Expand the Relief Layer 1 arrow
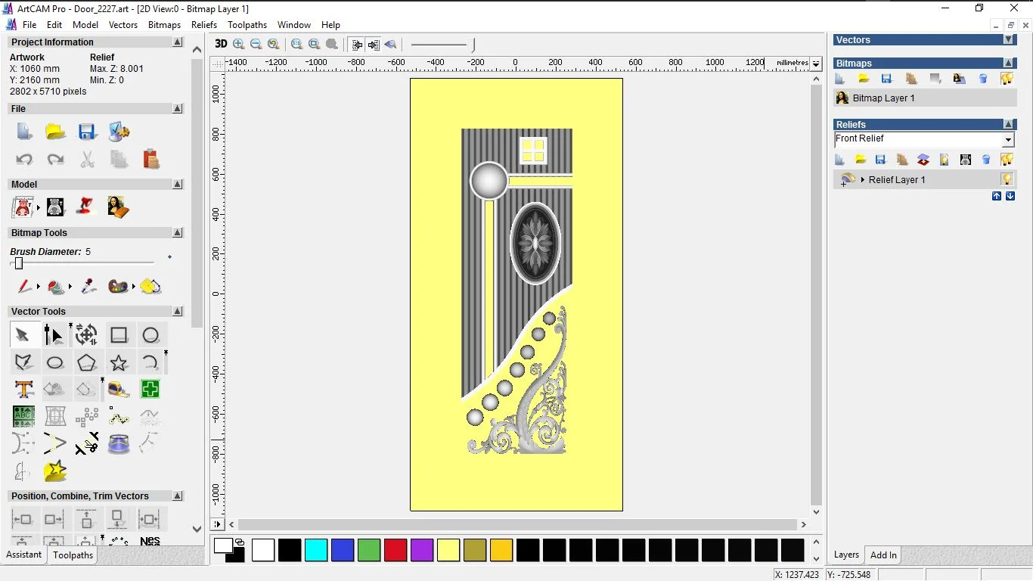 (863, 180)
